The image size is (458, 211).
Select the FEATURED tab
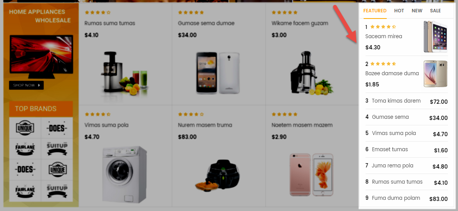point(375,11)
